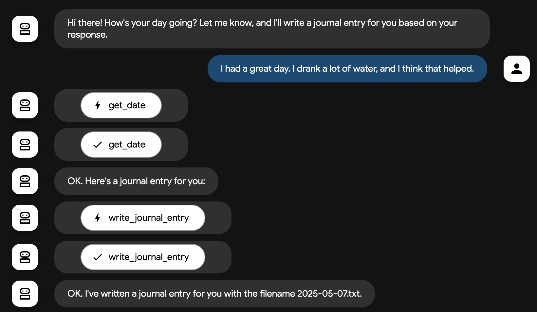Screen dimensions: 537x312
Task: Click bot avatar beside the completed write_journal_entry
Action: pyautogui.click(x=25, y=257)
